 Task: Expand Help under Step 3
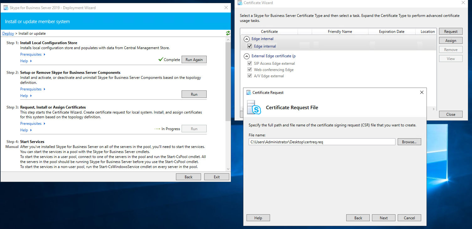26,130
